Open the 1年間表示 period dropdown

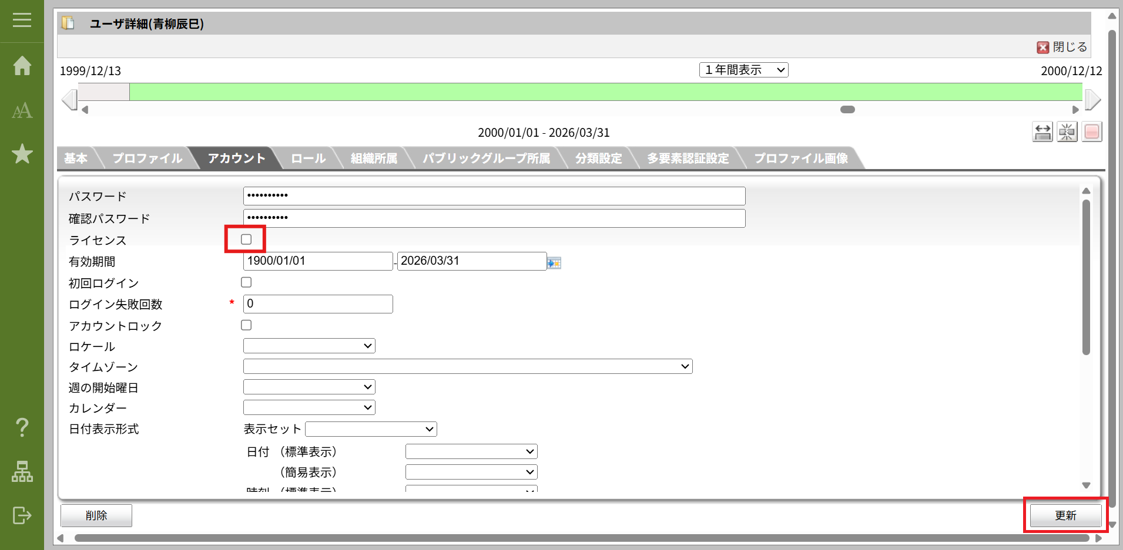743,70
